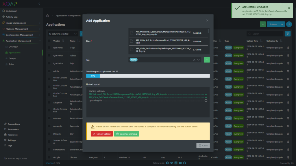The image size is (296, 166).
Task: Click the SQLServer zip file icon
Action: coord(132,33)
